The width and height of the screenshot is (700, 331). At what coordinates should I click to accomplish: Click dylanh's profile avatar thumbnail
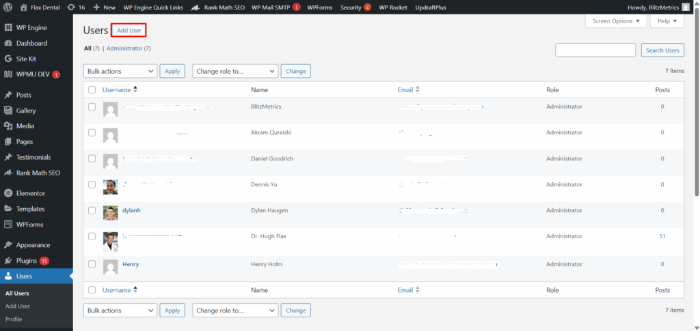tap(110, 214)
